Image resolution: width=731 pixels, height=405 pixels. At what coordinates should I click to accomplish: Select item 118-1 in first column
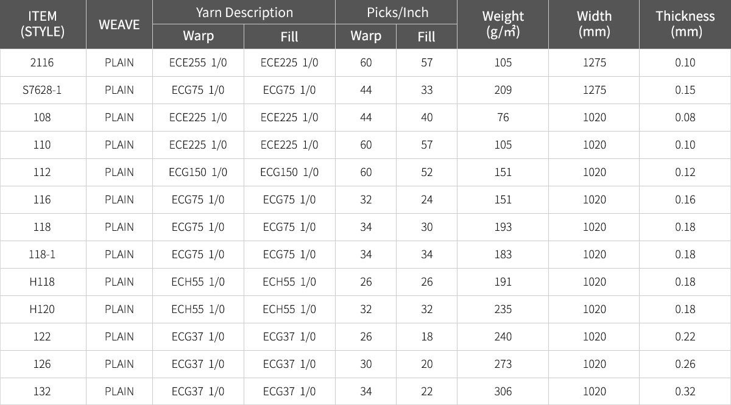(x=43, y=255)
